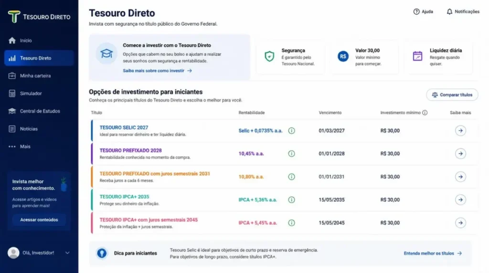Click info icon for 10,80% a.a.
This screenshot has width=489, height=273.
[x=292, y=177]
